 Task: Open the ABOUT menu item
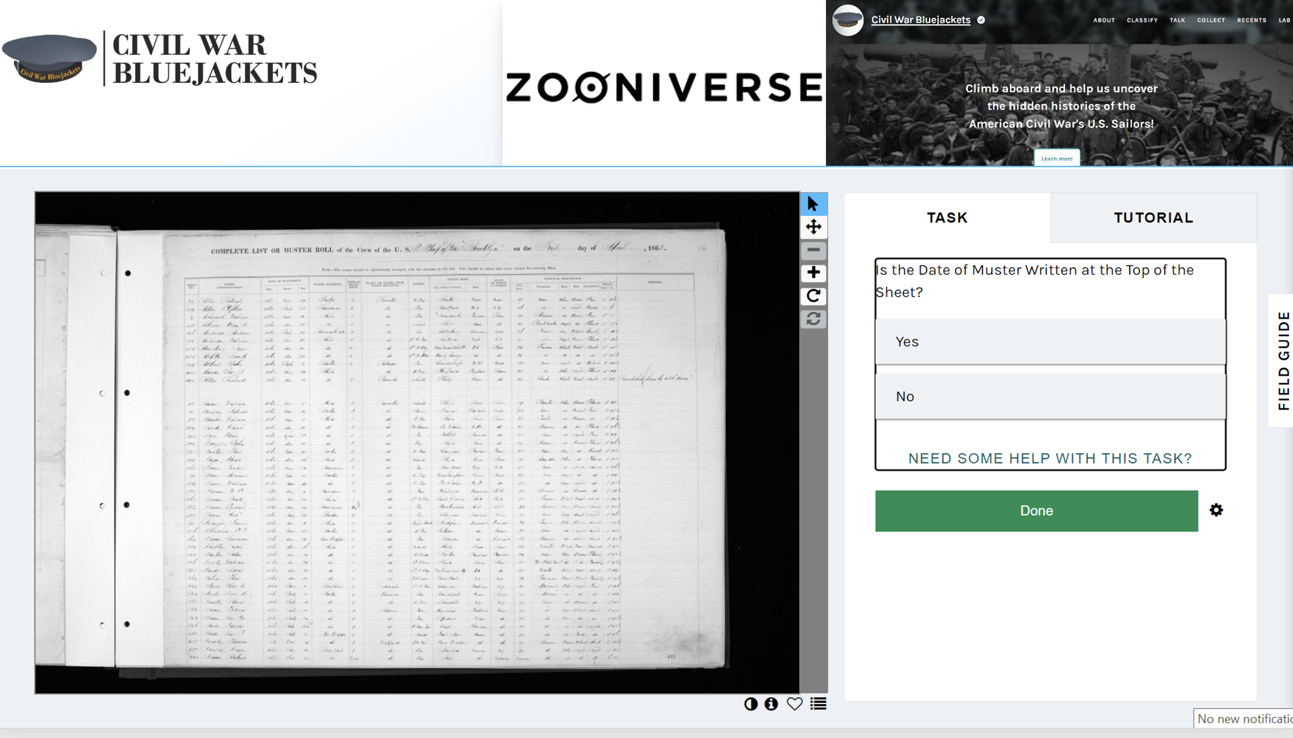(1104, 20)
